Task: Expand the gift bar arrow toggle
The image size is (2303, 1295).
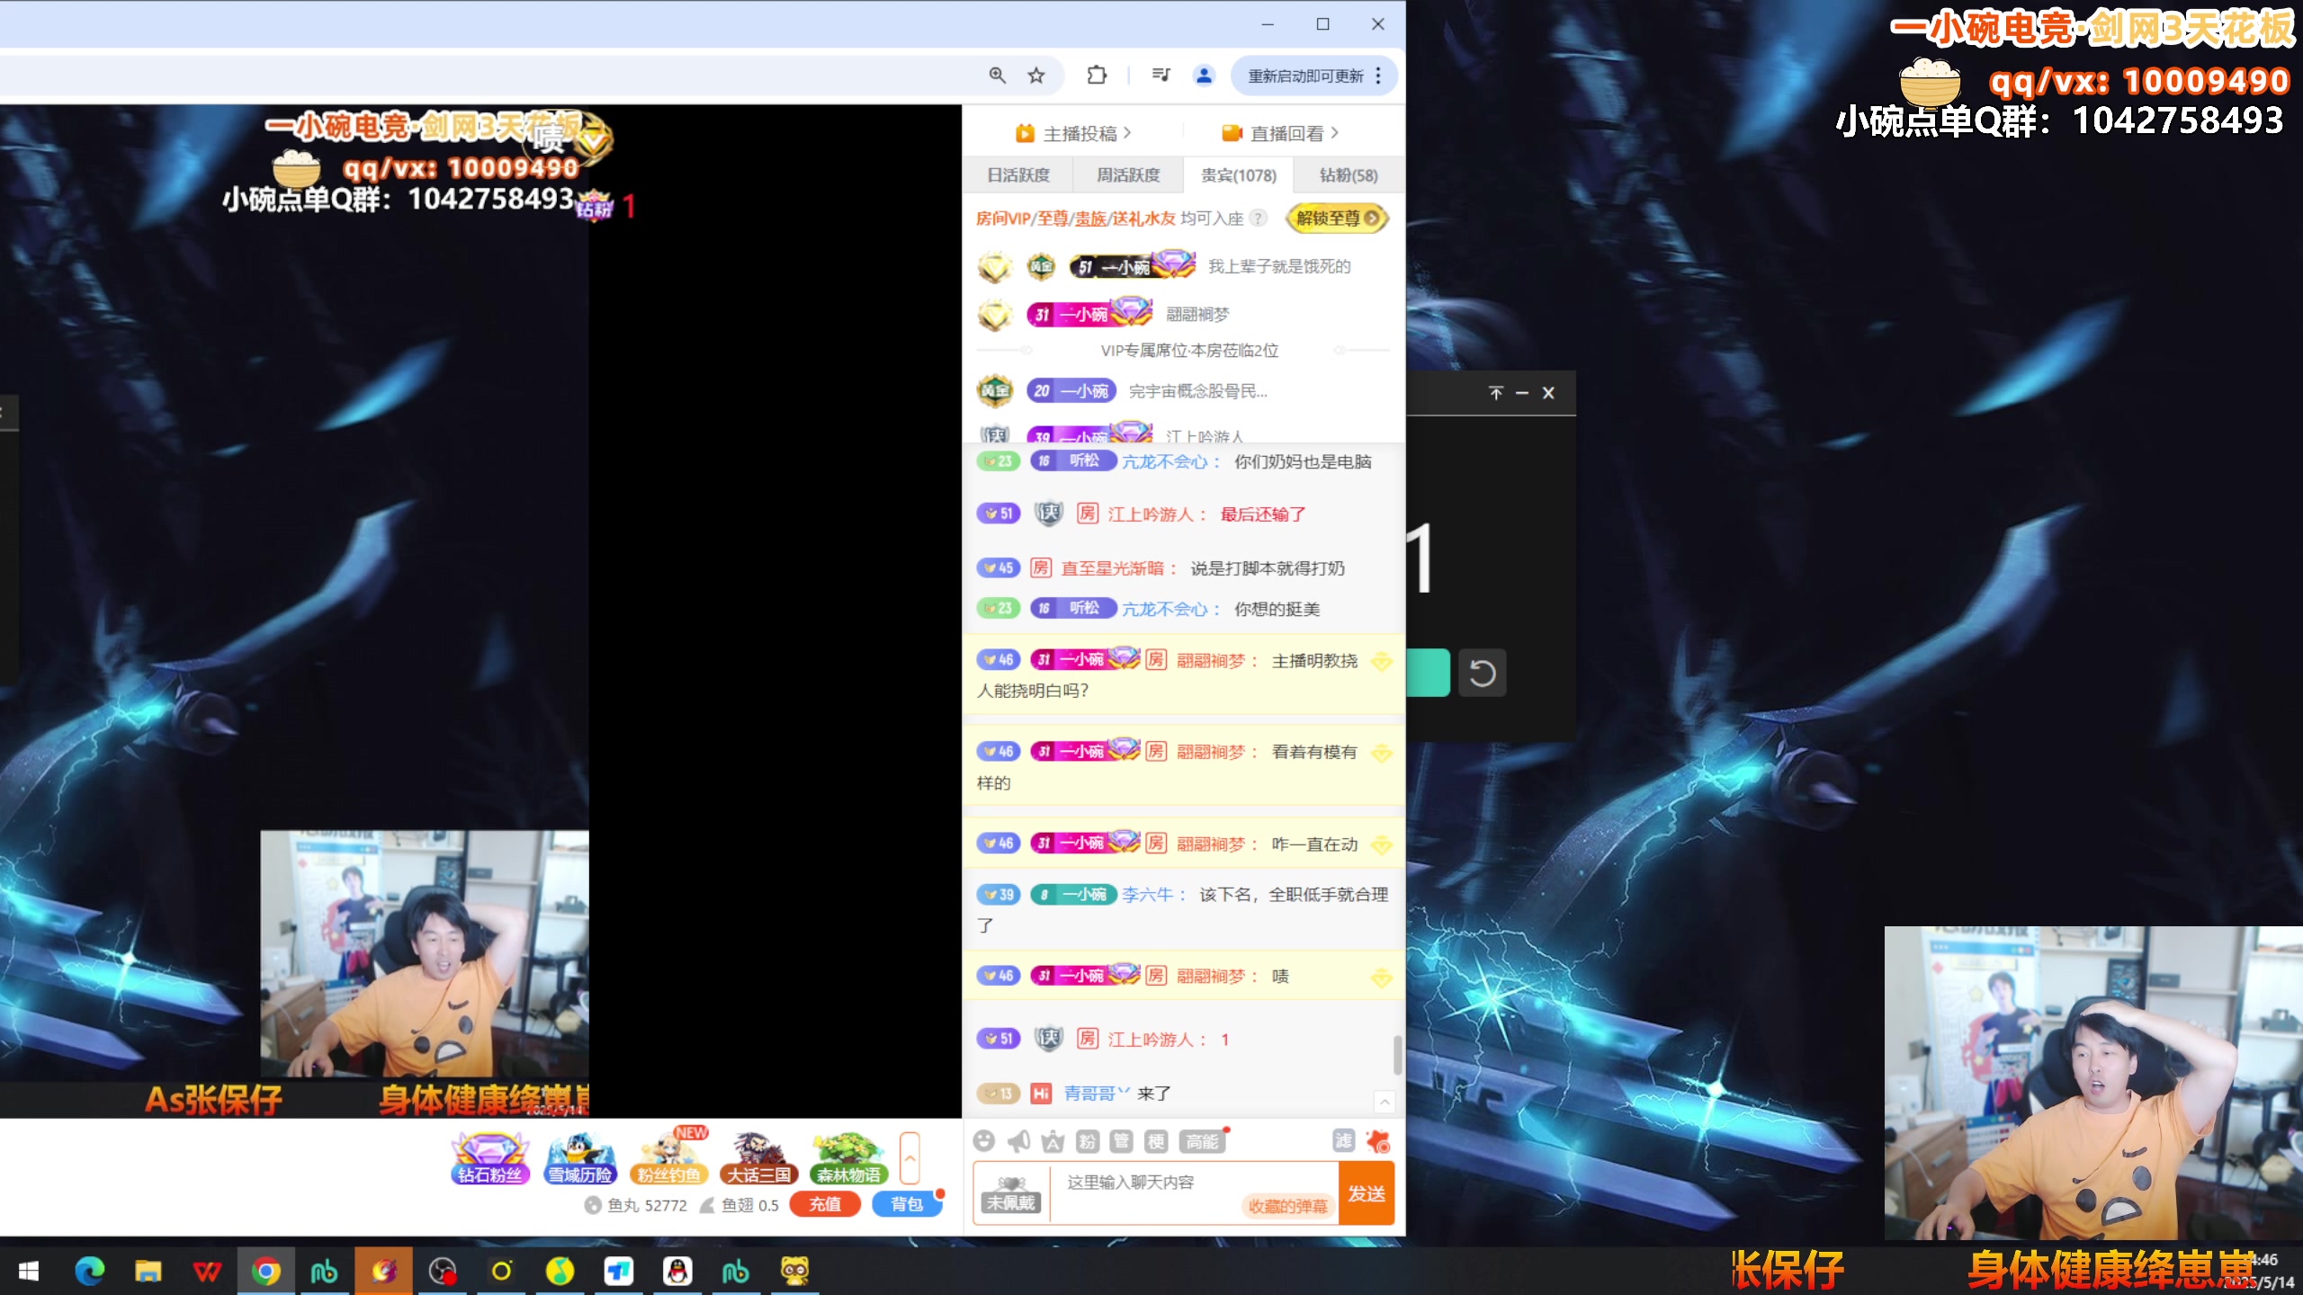Action: [910, 1158]
